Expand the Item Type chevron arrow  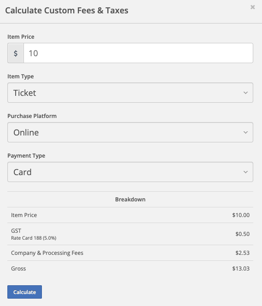pyautogui.click(x=245, y=93)
